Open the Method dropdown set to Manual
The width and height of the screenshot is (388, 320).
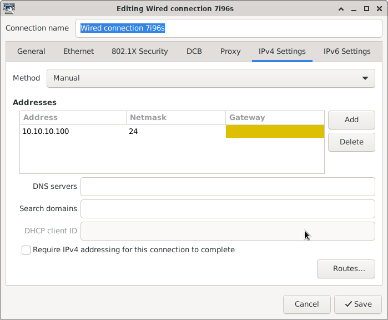[210, 78]
